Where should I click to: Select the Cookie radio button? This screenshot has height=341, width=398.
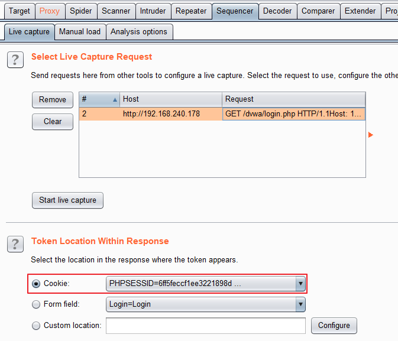[36, 284]
